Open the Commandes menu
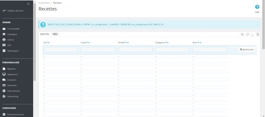Image resolution: width=265 pixels, height=117 pixels. [x=13, y=29]
